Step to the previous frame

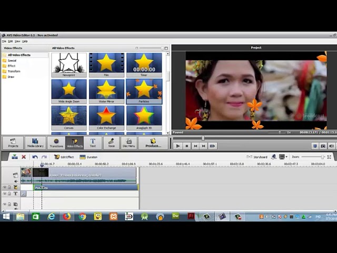point(195,146)
